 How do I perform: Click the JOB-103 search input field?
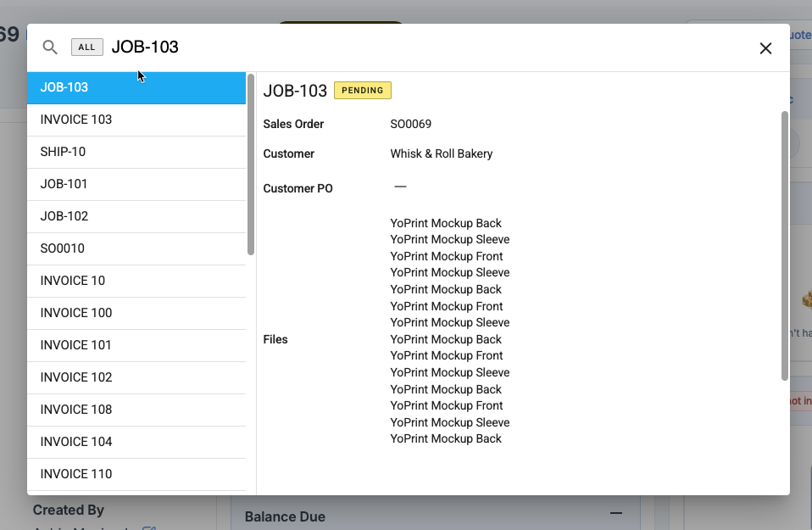click(424, 47)
